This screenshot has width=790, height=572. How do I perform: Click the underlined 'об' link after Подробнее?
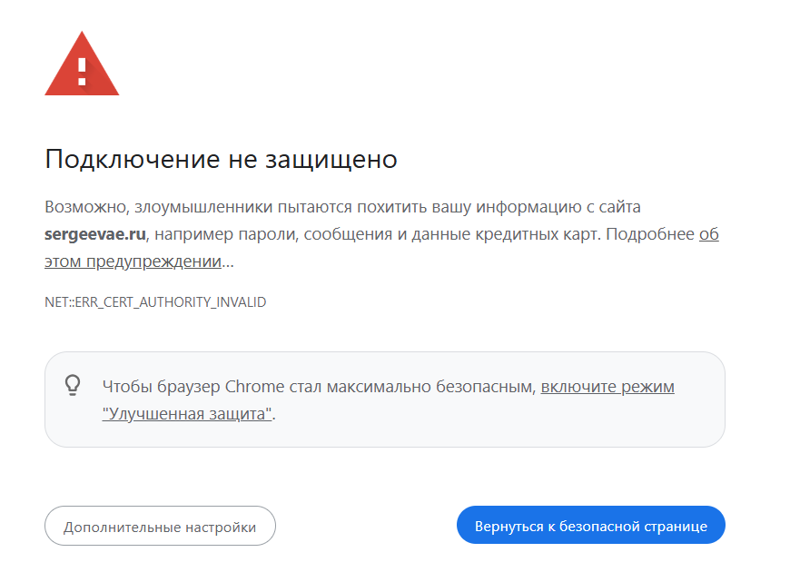coord(709,234)
